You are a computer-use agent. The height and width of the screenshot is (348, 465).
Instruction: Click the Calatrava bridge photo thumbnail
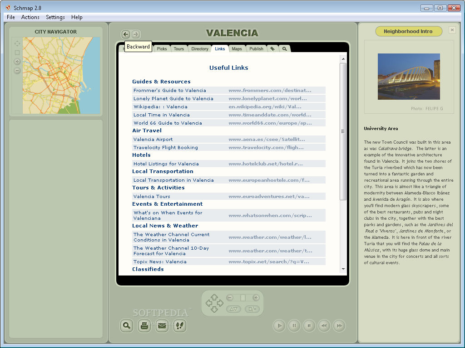[x=409, y=77]
